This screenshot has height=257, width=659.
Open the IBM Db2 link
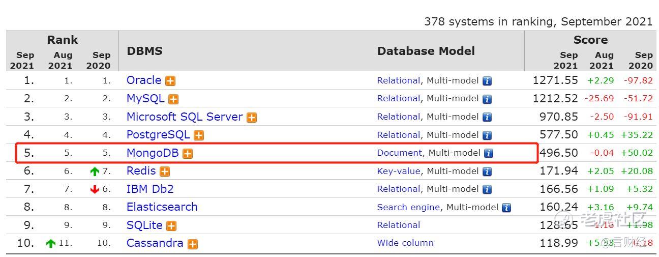(150, 189)
